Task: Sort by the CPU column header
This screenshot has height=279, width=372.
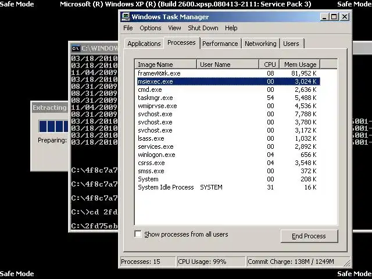Action: [x=269, y=65]
